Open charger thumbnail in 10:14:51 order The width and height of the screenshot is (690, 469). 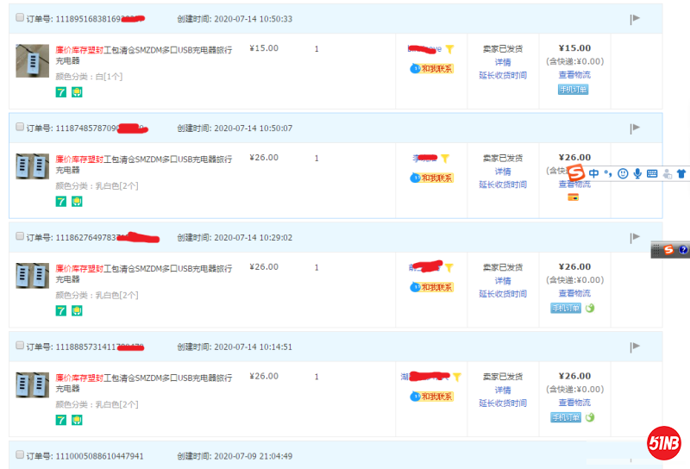point(33,385)
